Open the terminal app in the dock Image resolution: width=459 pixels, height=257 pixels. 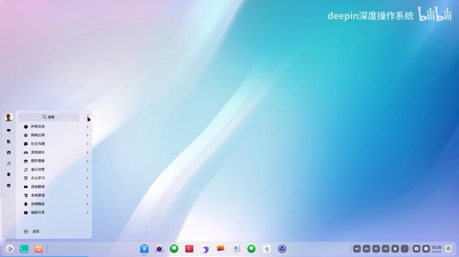[189, 249]
